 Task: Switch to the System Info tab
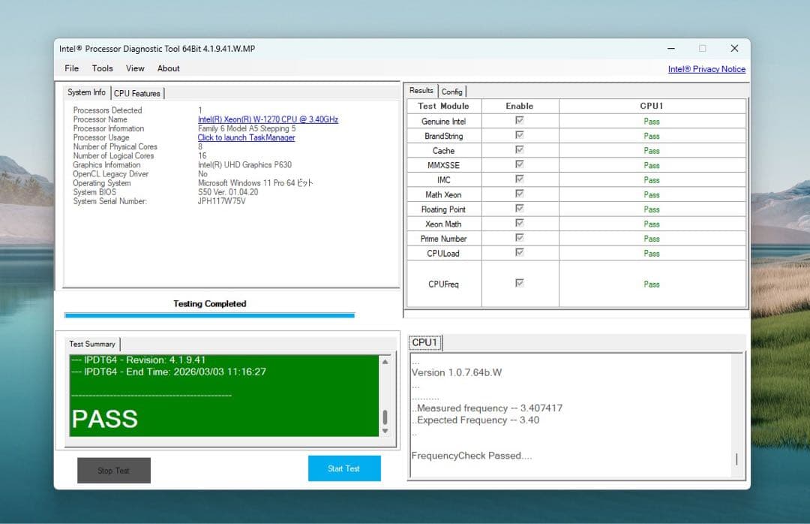86,92
